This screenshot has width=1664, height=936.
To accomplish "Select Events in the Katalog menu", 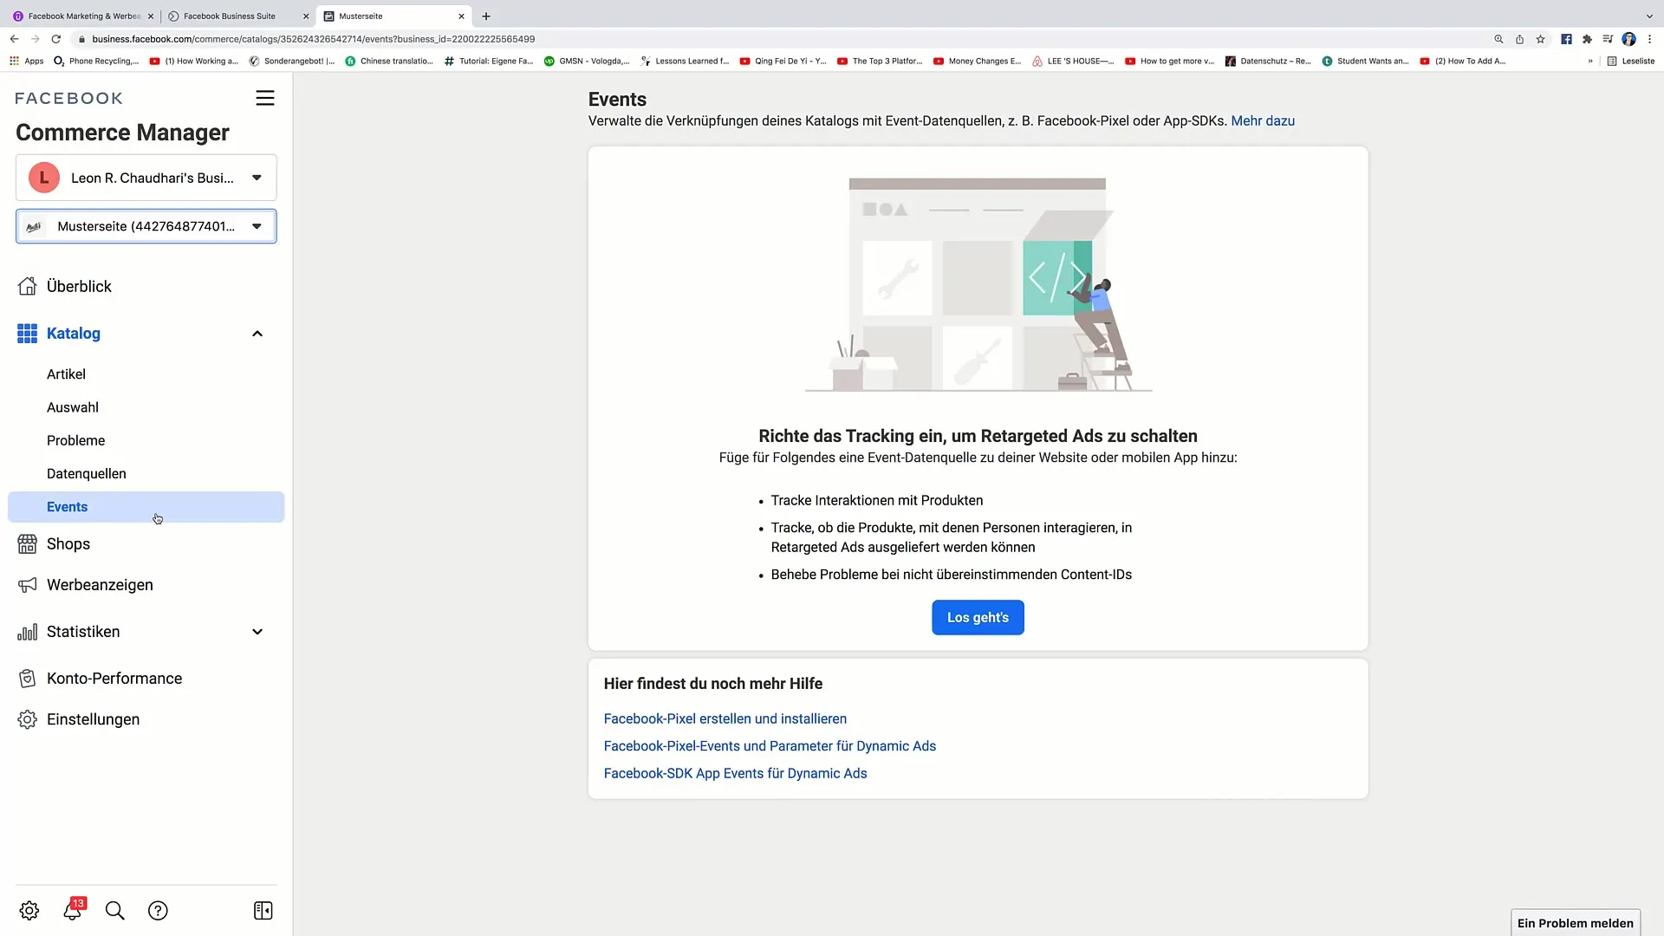I will pyautogui.click(x=146, y=507).
